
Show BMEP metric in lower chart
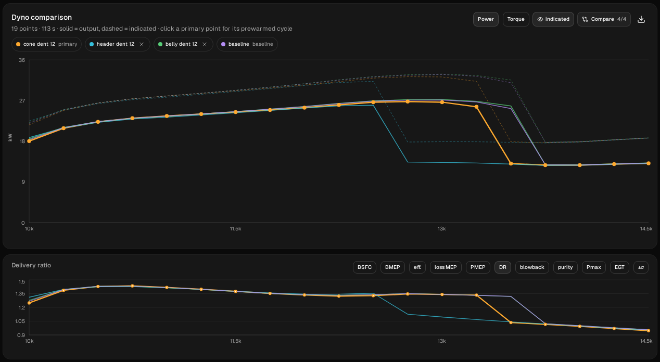(x=392, y=267)
